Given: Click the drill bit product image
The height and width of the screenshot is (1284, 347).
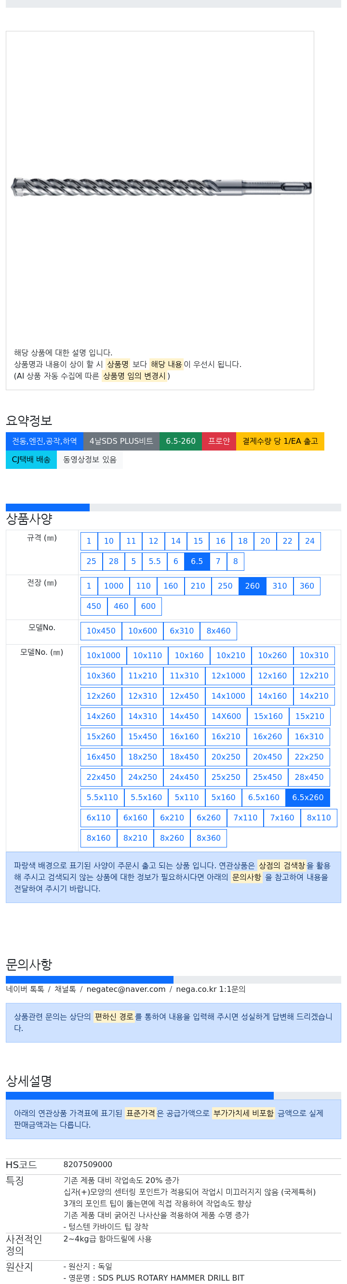Looking at the screenshot, I should tap(161, 187).
